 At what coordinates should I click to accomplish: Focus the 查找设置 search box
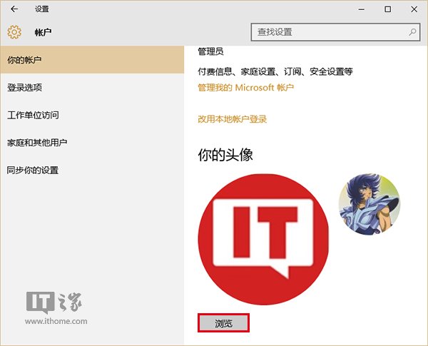click(335, 32)
